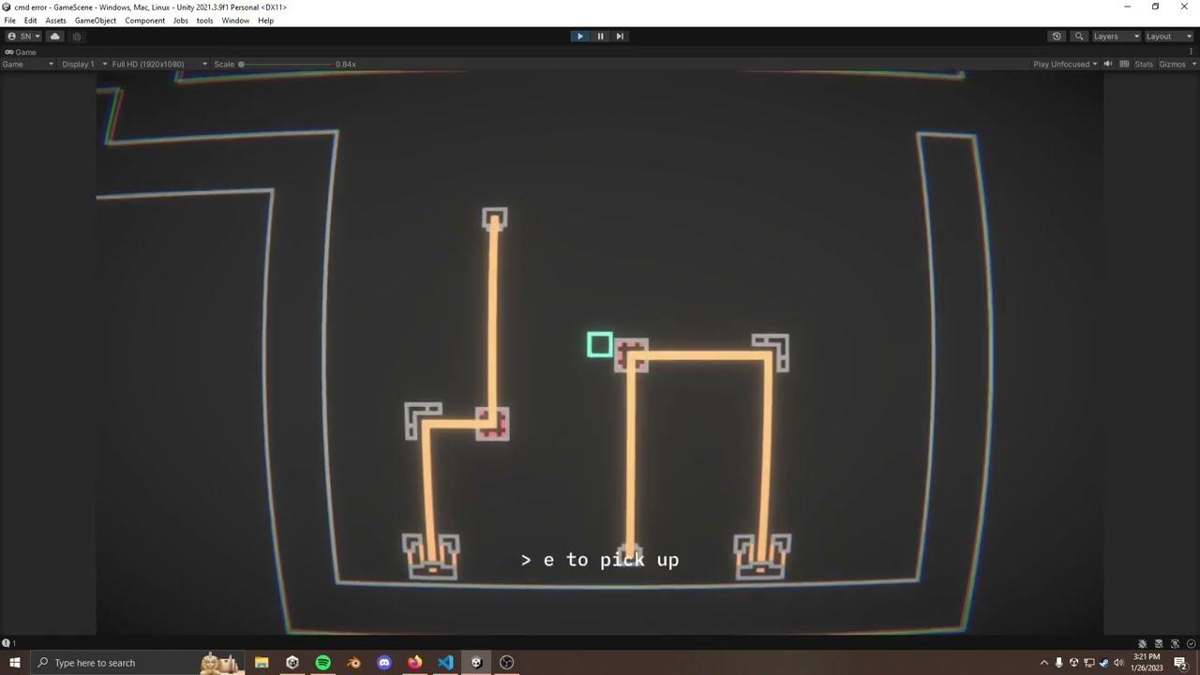The height and width of the screenshot is (675, 1200).
Task: Open Discord from the taskbar
Action: [x=384, y=663]
